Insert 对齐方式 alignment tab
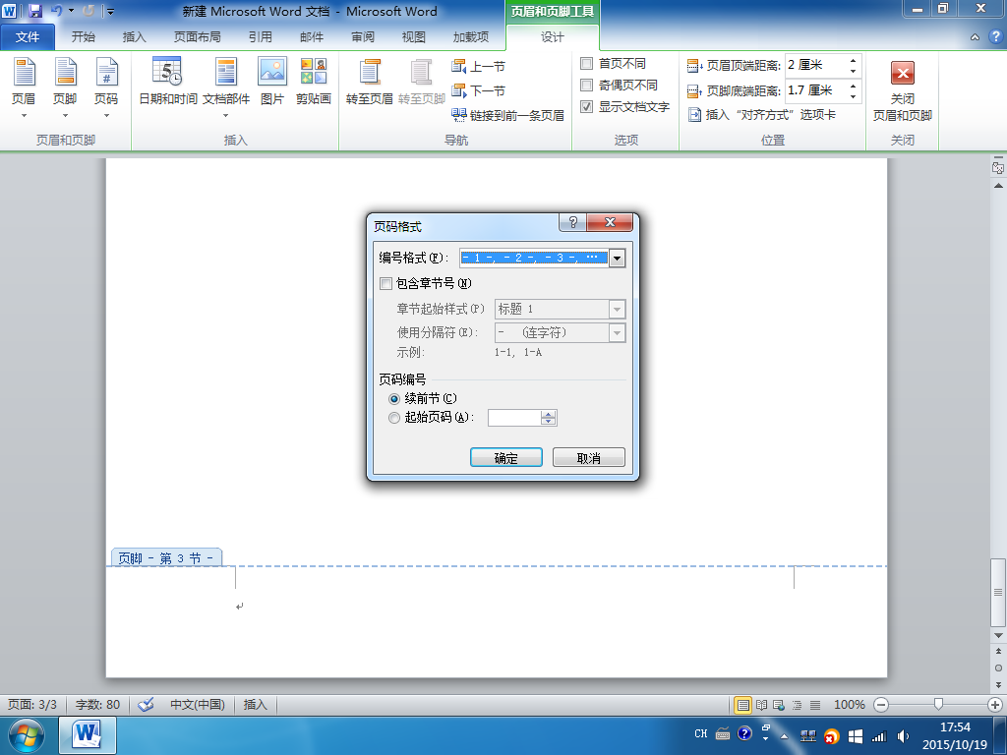The image size is (1007, 755). point(762,115)
